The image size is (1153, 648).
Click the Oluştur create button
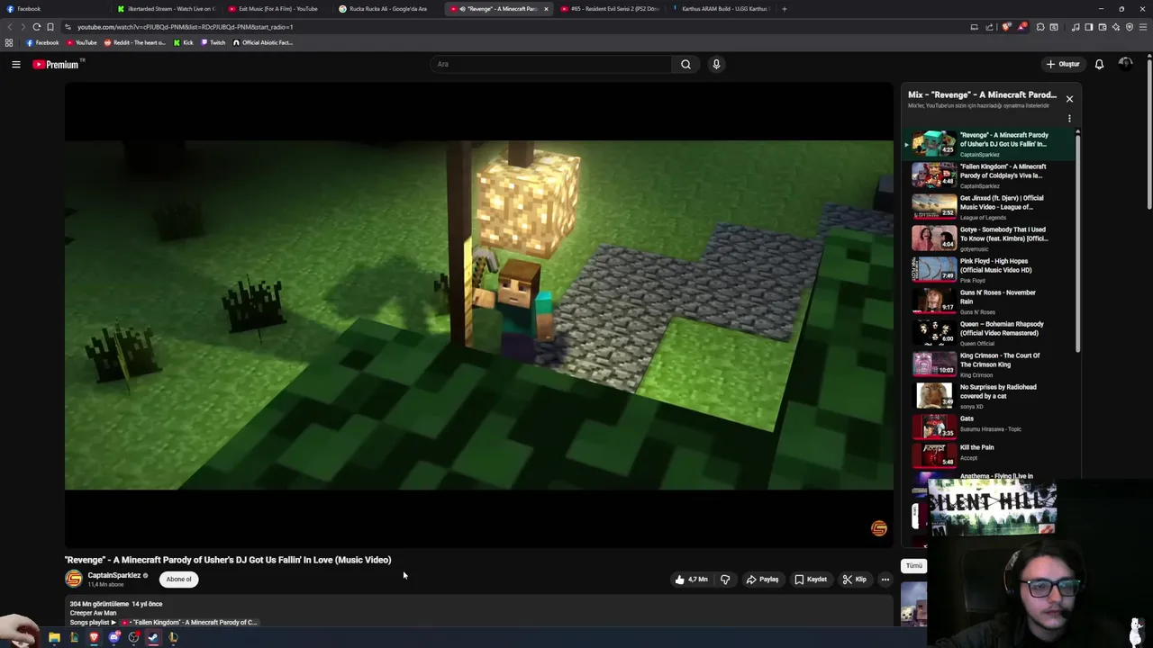(1063, 64)
